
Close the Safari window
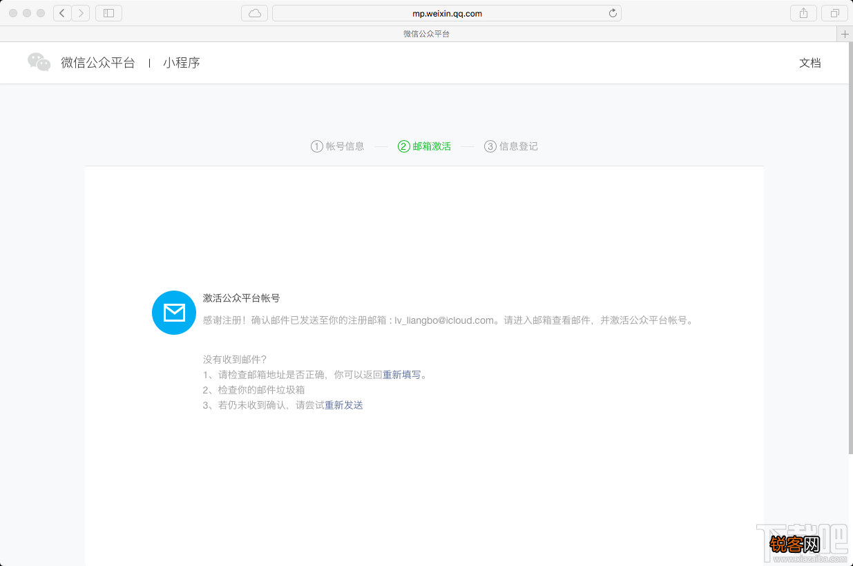click(13, 13)
